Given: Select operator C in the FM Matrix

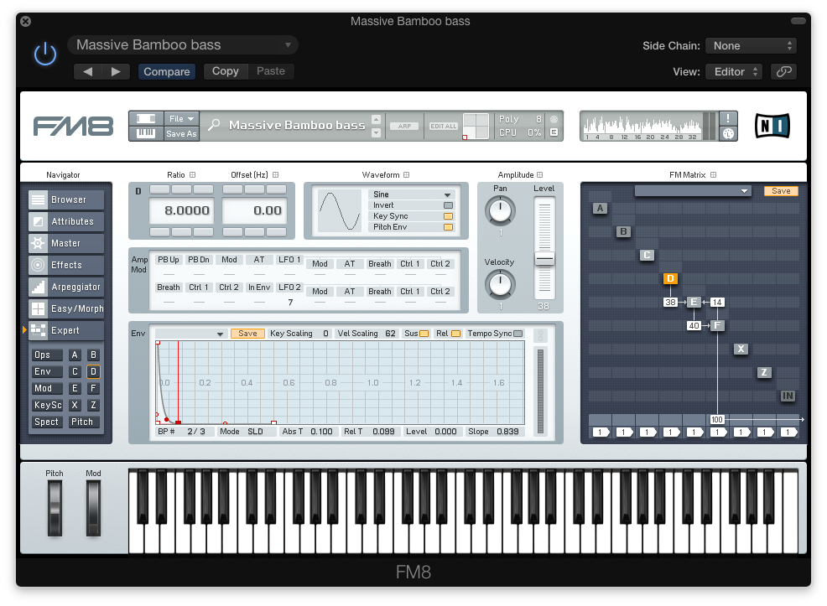Looking at the screenshot, I should pos(648,255).
